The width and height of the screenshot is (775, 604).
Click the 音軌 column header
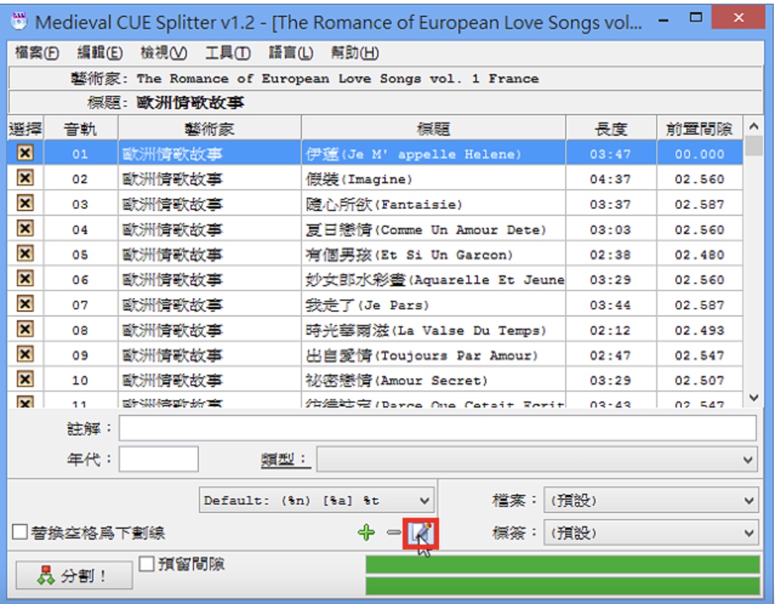pos(81,129)
